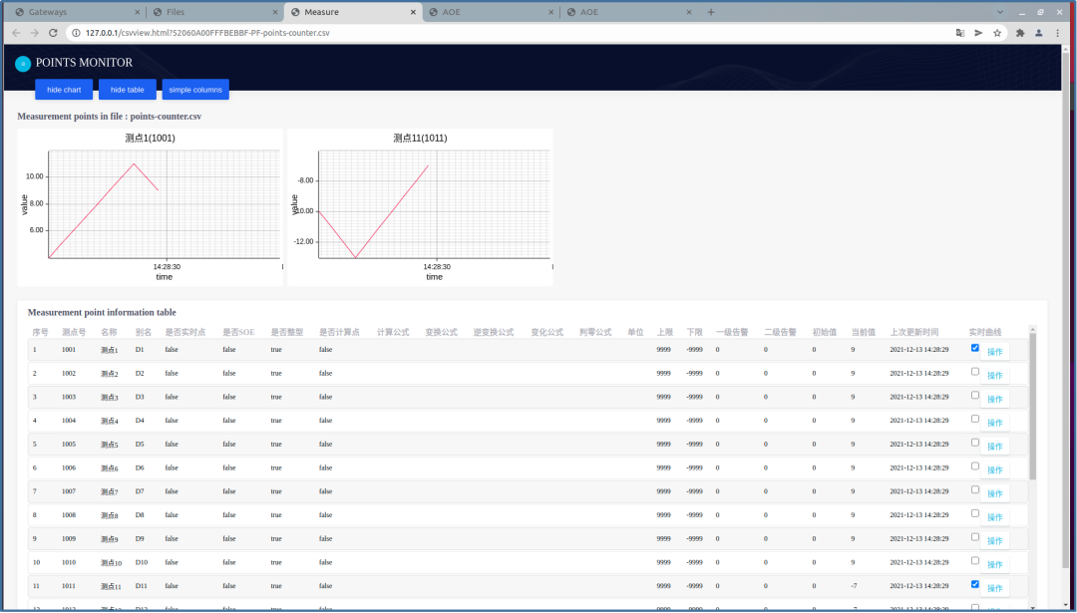Viewport: 1077px width, 613px height.
Task: Click alias cell D7
Action: (x=141, y=491)
